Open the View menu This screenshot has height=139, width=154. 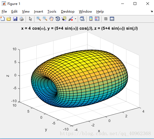[26, 12]
